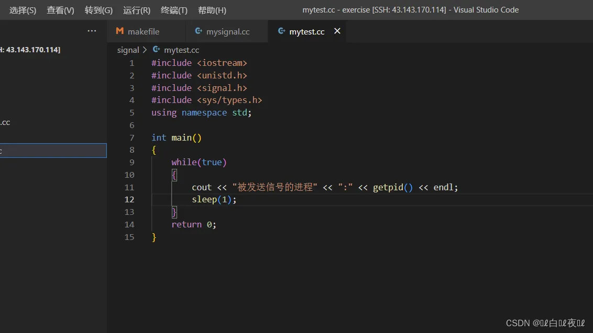Open the 运行(R) menu
The height and width of the screenshot is (333, 593).
(137, 10)
